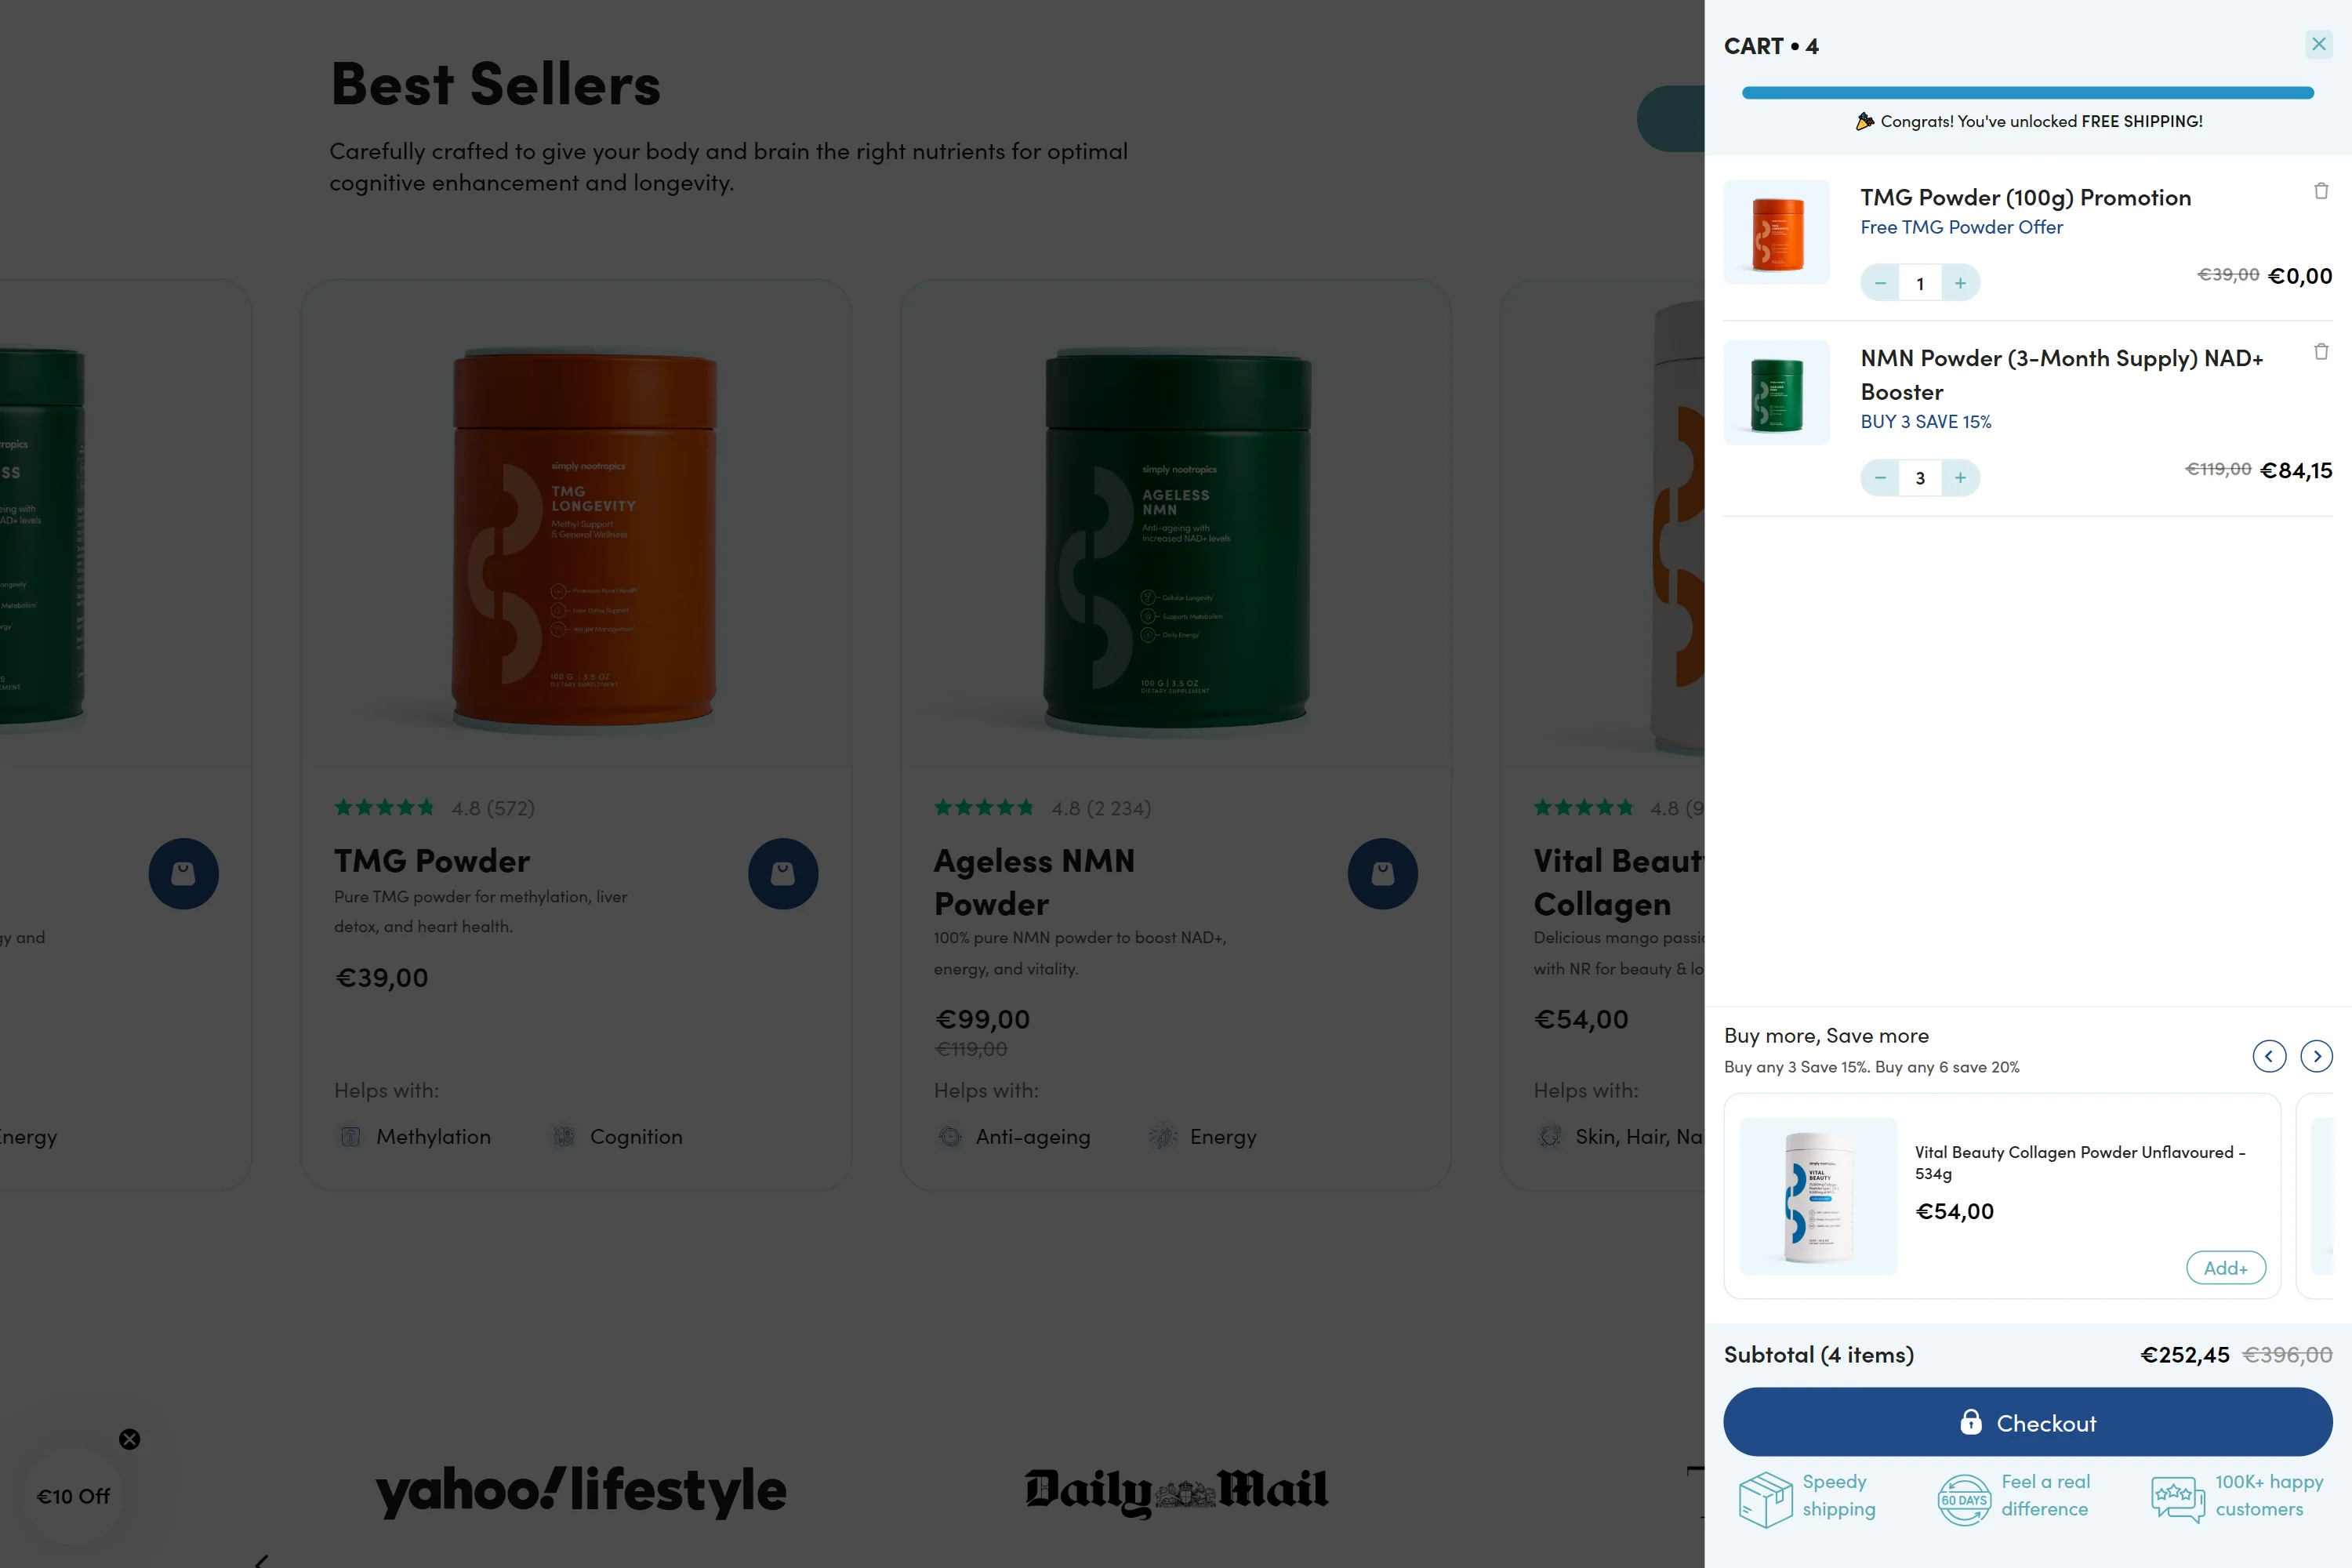Close the cart drawer
The image size is (2352, 1568).
(x=2318, y=44)
